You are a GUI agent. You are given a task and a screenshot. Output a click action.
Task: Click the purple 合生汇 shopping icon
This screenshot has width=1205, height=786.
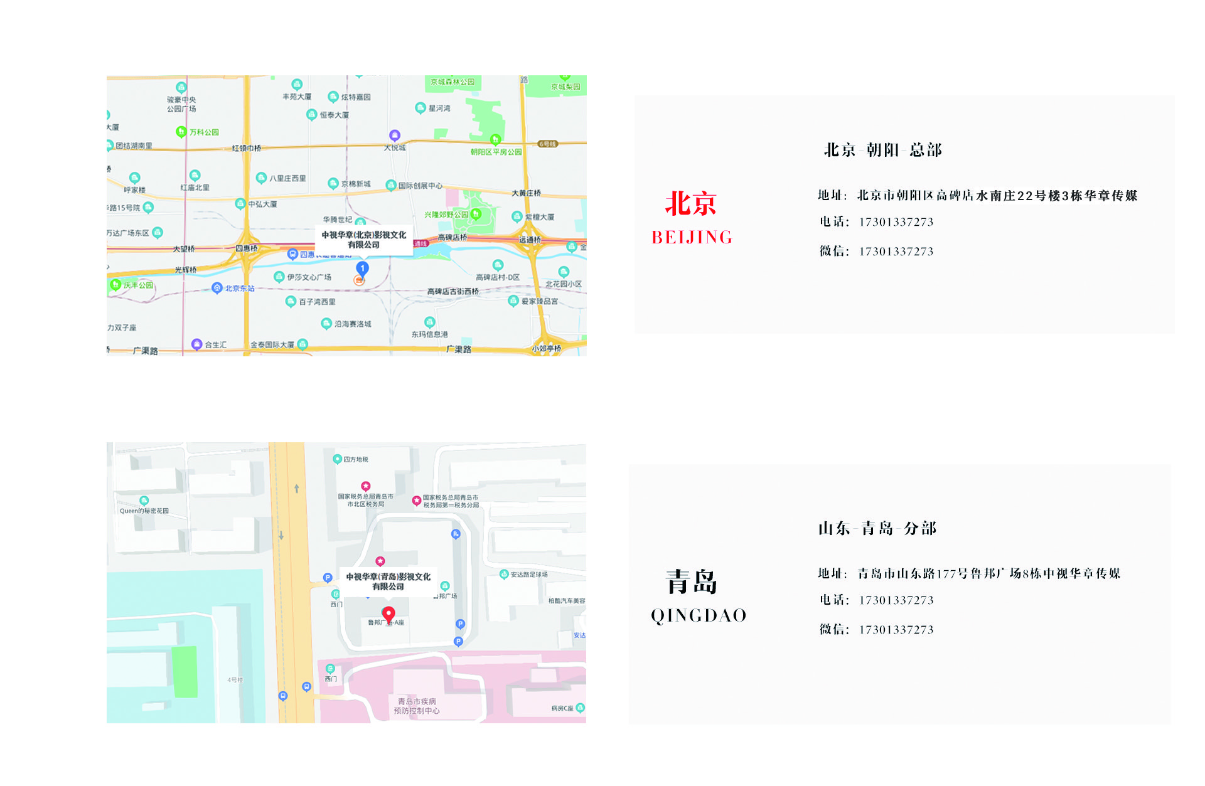tap(196, 344)
